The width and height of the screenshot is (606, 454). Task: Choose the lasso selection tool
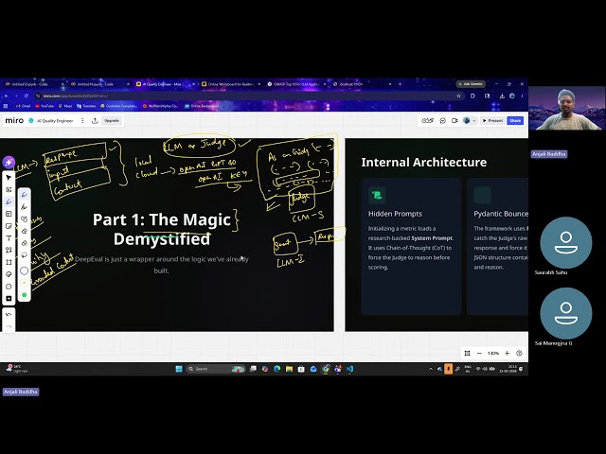pos(24,254)
